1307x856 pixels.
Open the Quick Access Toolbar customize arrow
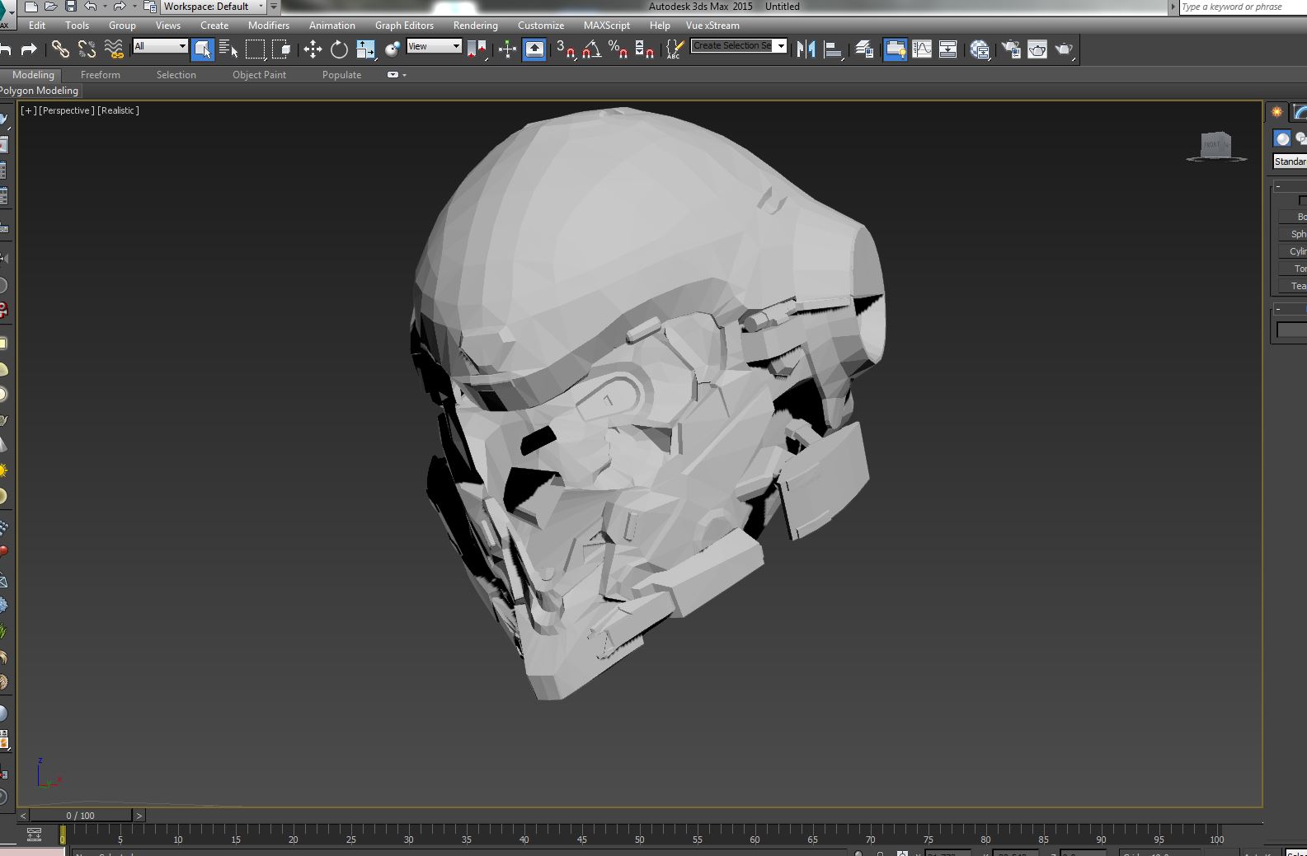pyautogui.click(x=274, y=7)
